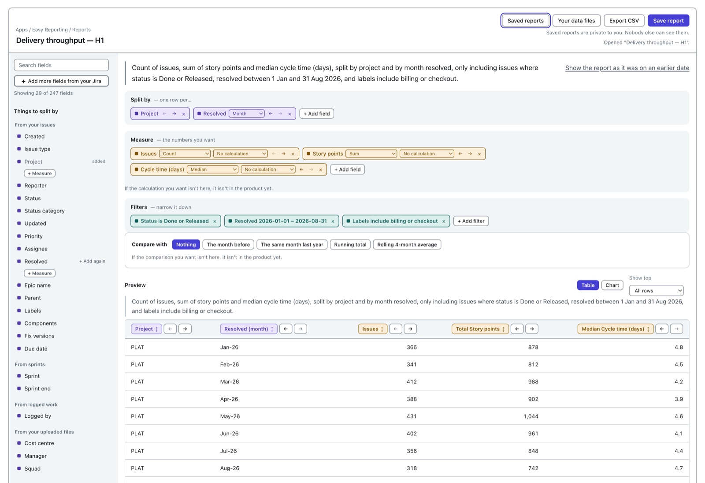Open Saved reports
The image size is (705, 483).
pyautogui.click(x=526, y=21)
